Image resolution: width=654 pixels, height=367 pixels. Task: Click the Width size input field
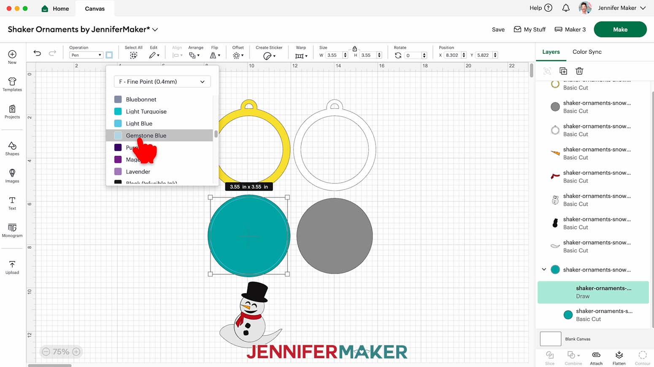point(334,55)
